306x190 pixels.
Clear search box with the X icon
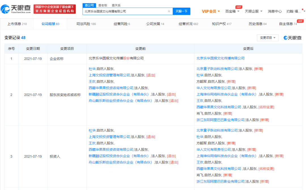tap(169, 11)
